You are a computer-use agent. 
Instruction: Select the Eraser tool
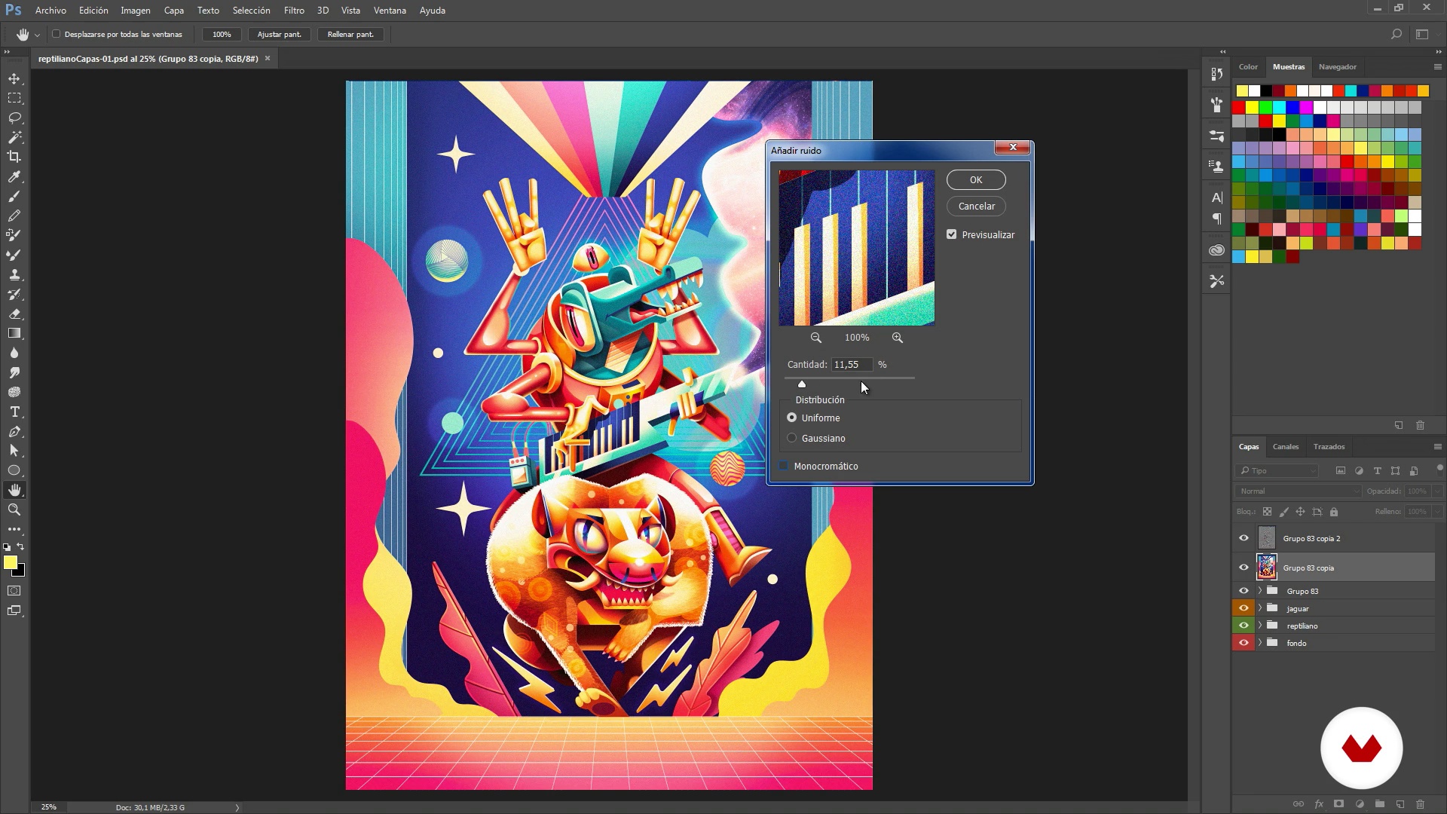click(14, 314)
